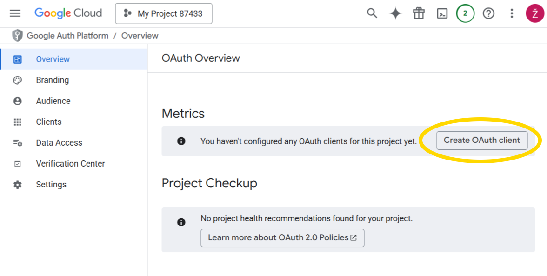Viewport: 547px width, 276px height.
Task: Open the navigation hamburger menu
Action: [x=15, y=13]
